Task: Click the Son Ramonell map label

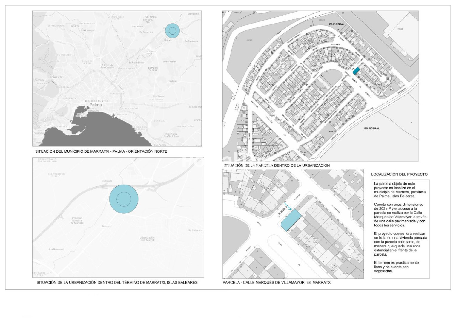Action: [x=56, y=249]
